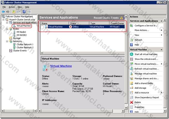Viewport: 169px width, 119px height.
Task: Click the Add a shared folder icon
Action: [x=132, y=83]
